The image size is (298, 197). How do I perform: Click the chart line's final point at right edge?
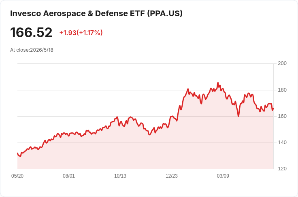273,108
